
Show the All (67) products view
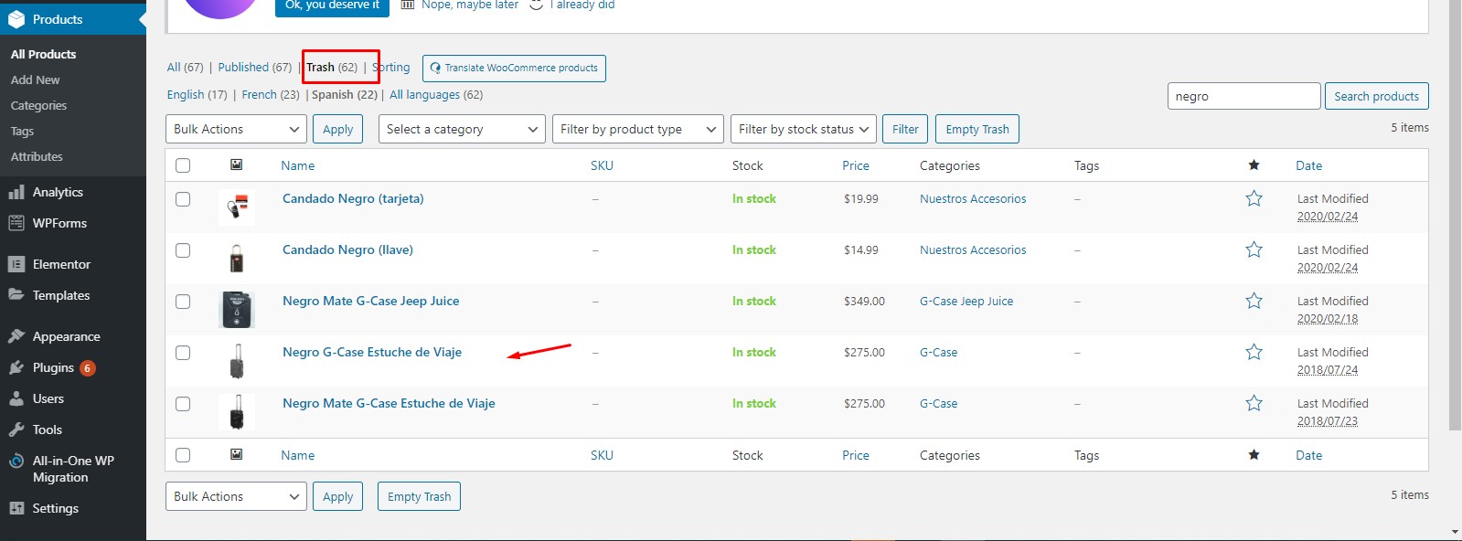tap(186, 67)
